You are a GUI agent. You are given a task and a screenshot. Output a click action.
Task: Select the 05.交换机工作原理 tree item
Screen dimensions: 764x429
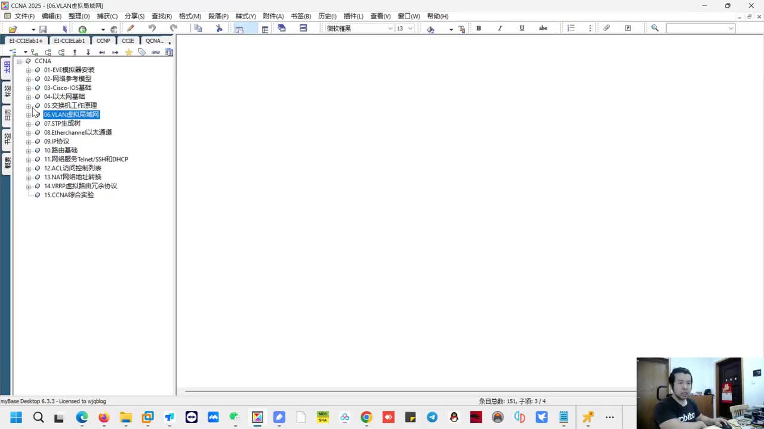pyautogui.click(x=70, y=105)
